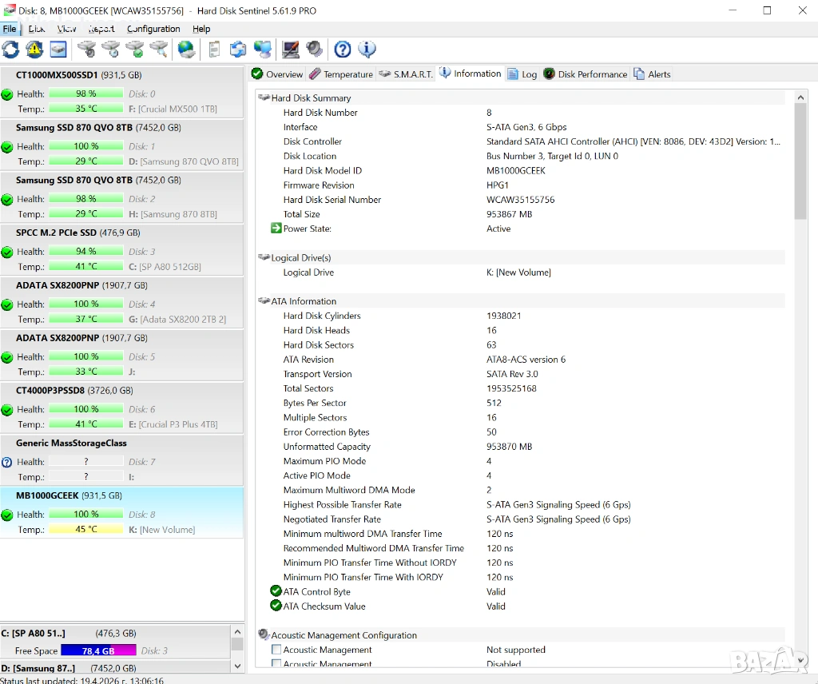This screenshot has width=818, height=684.
Task: Click the speaker acoustic toolbar icon
Action: (315, 50)
